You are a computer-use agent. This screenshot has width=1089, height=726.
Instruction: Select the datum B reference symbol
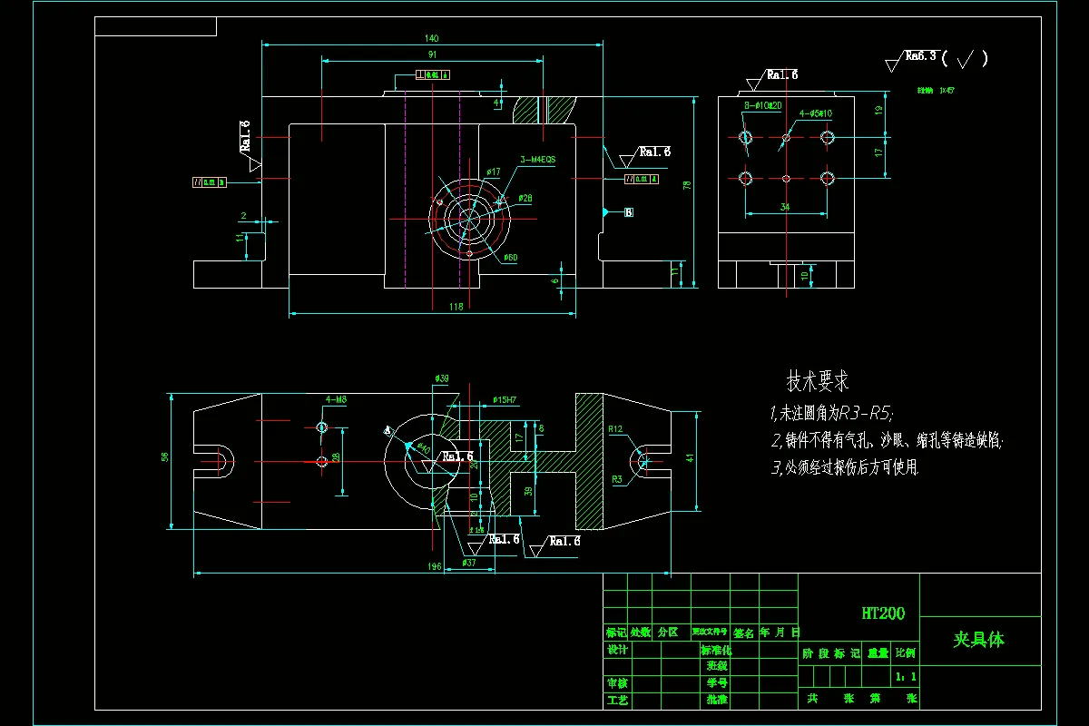(628, 211)
